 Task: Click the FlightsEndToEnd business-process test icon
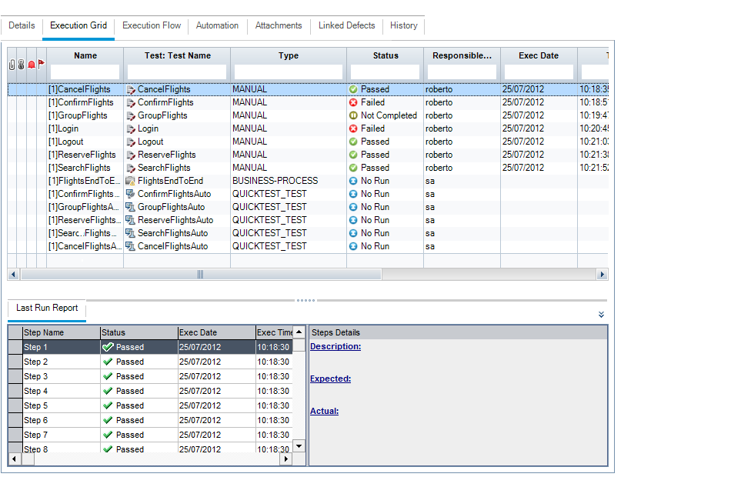131,181
